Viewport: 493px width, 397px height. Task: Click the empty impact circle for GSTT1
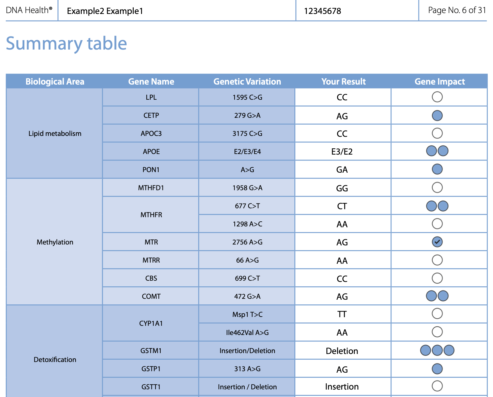click(x=437, y=386)
